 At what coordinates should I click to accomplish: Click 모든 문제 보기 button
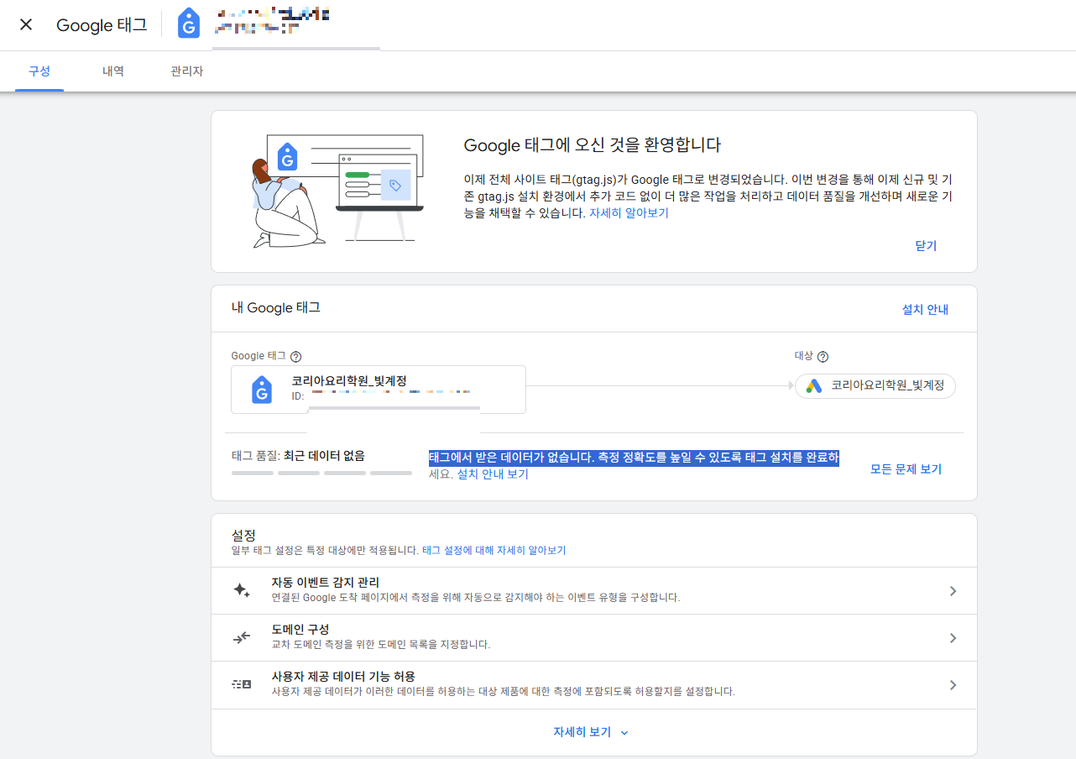[906, 469]
